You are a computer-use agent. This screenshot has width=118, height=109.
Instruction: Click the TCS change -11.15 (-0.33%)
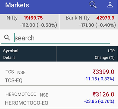[x=99, y=79]
